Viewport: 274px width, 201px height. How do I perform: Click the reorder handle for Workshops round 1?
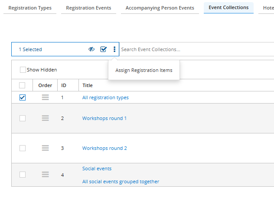(x=45, y=118)
